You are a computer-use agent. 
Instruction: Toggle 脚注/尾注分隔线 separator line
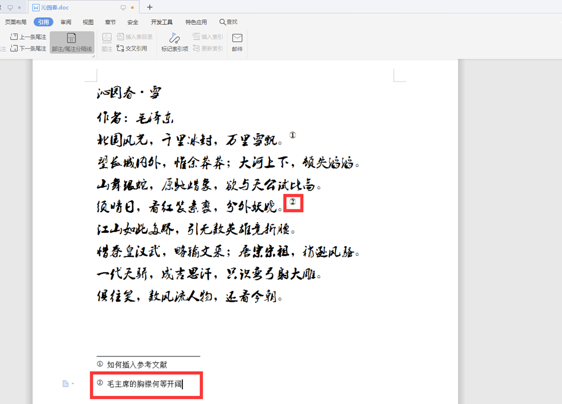pyautogui.click(x=72, y=42)
